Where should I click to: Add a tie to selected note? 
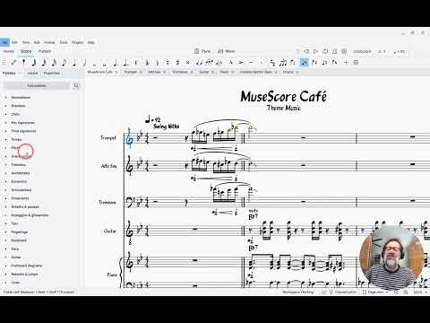pos(199,63)
